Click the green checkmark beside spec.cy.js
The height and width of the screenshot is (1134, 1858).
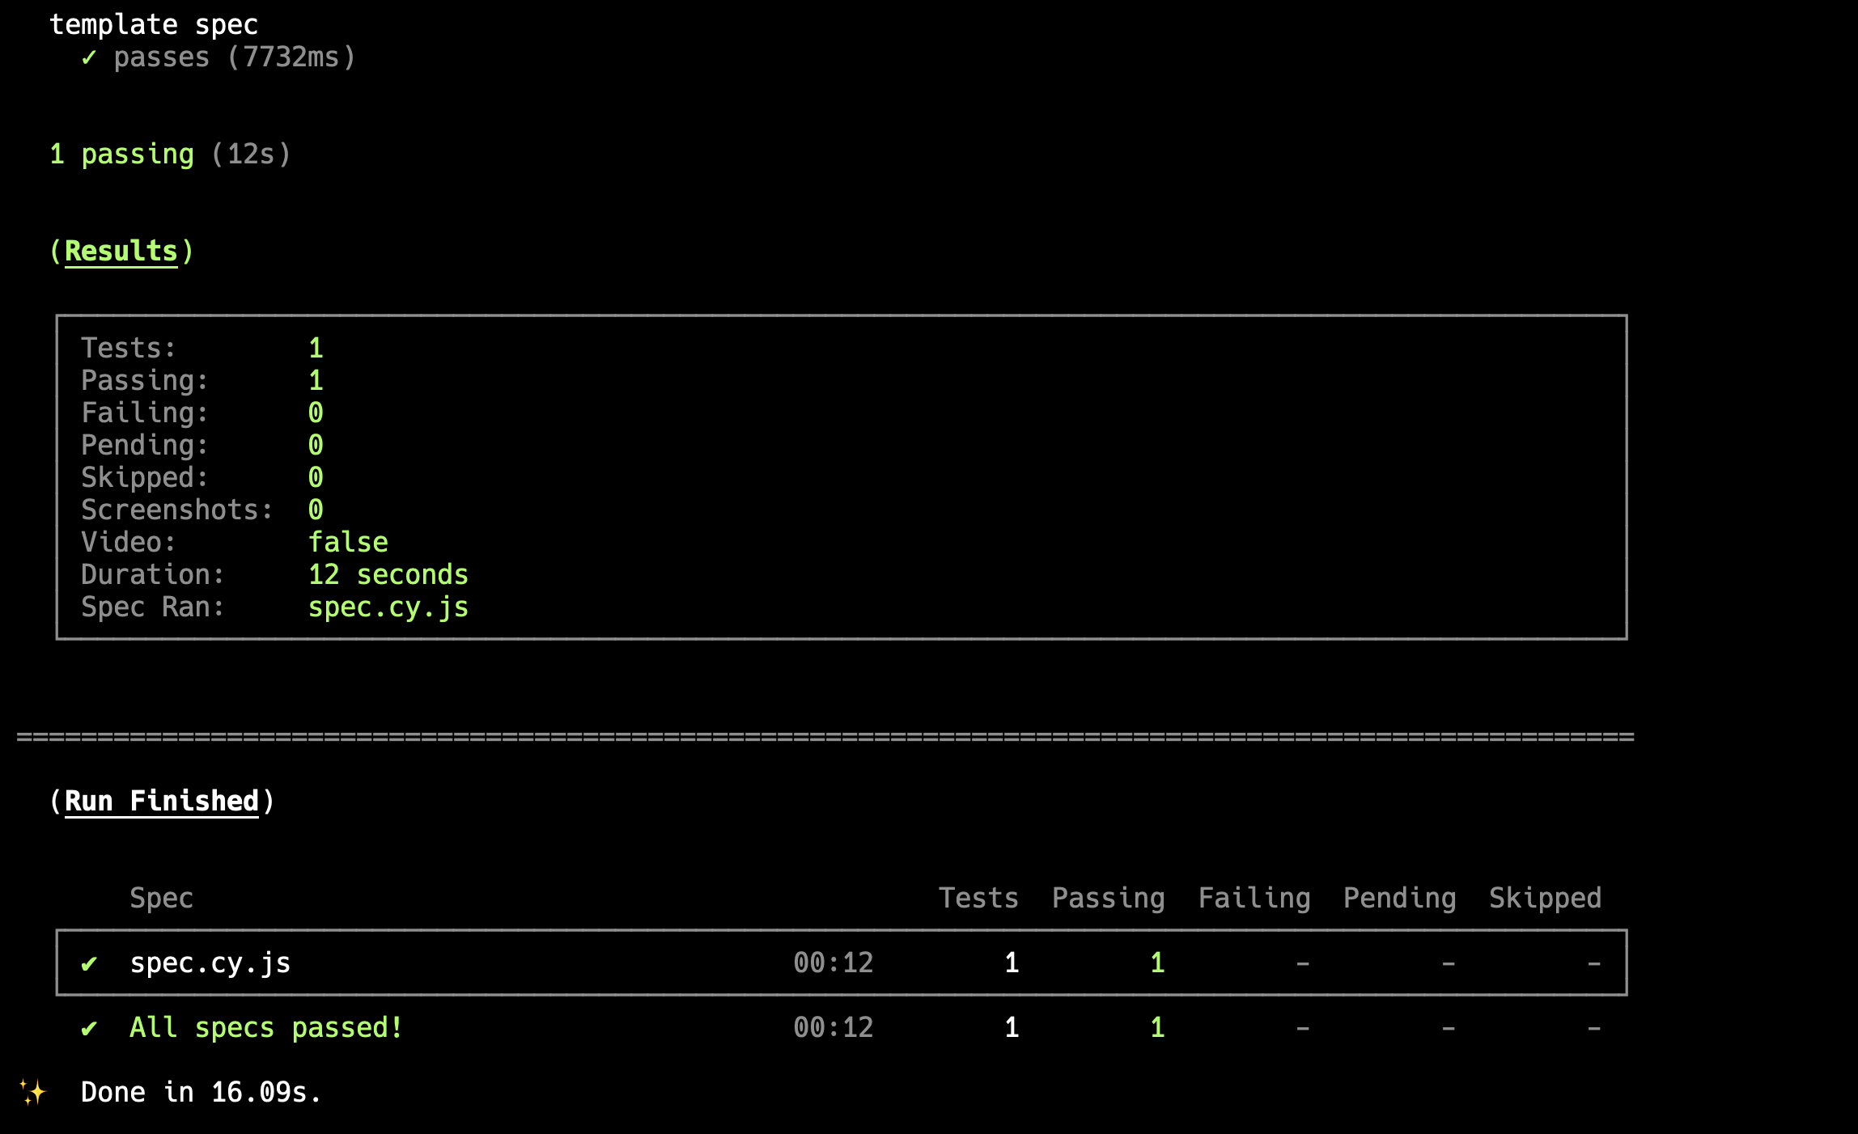pyautogui.click(x=89, y=963)
